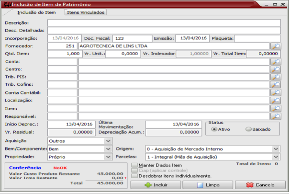Click the Fornecedor code field 251
290x194 pixels.
pyautogui.click(x=63, y=46)
